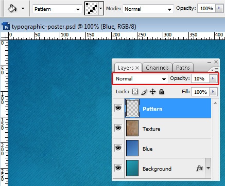Select the Background layer name
Image resolution: width=225 pixels, height=186 pixels.
(x=157, y=169)
